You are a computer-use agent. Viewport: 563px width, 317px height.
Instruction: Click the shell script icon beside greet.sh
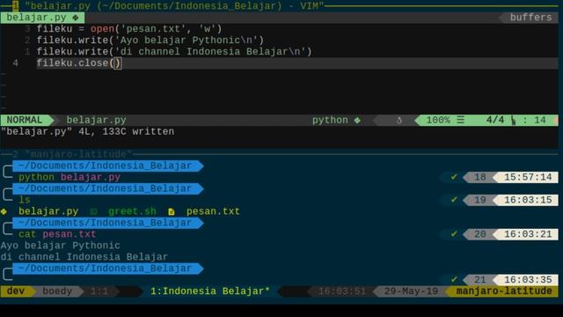[x=94, y=211]
